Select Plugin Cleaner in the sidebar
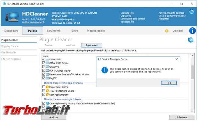 pyautogui.click(x=19, y=40)
